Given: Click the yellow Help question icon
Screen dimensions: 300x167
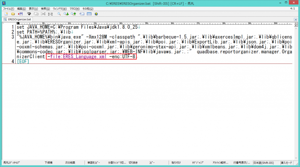Looking at the screenshot, I should [x=96, y=14].
